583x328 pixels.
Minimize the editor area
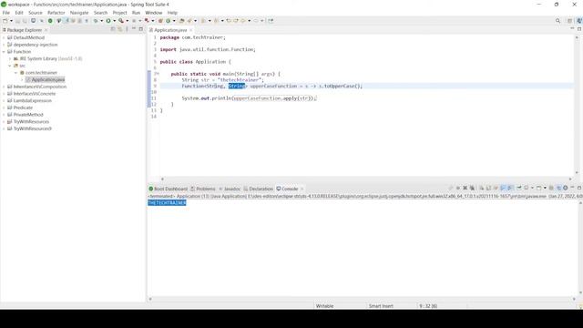[572, 29]
